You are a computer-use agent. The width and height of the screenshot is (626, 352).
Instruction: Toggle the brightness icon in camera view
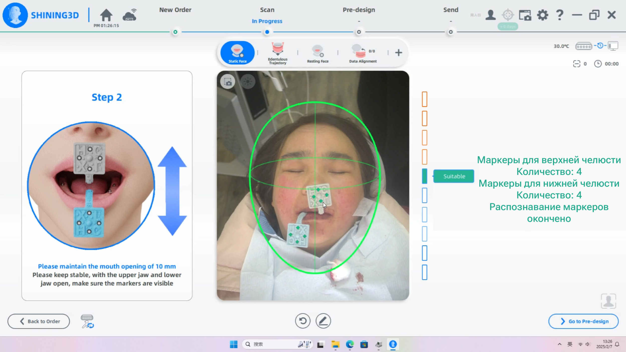coord(248,82)
